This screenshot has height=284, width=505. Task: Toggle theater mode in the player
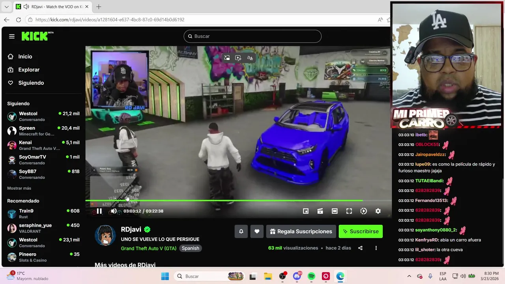click(x=335, y=211)
